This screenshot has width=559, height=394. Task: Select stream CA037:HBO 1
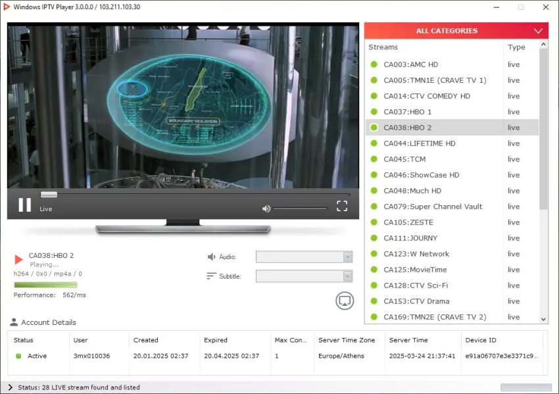452,112
